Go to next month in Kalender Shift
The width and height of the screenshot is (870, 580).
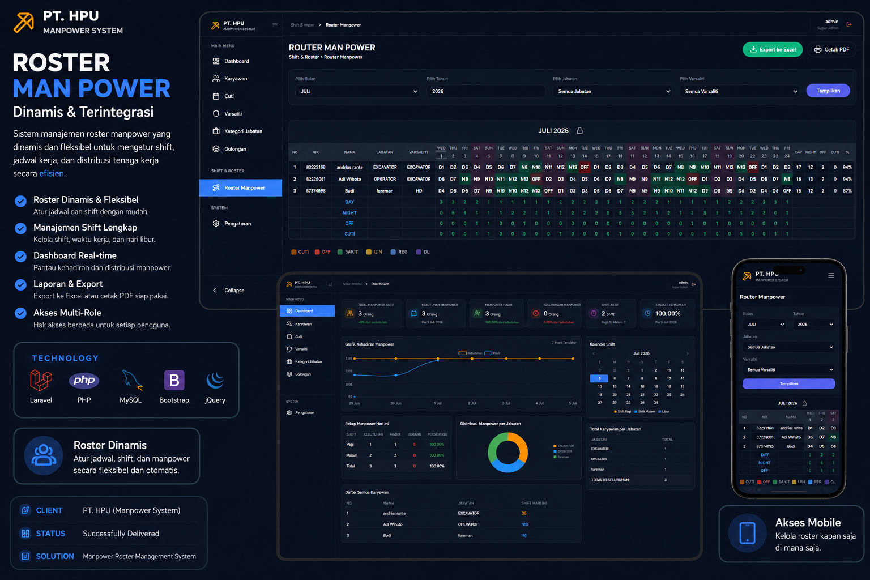click(688, 353)
